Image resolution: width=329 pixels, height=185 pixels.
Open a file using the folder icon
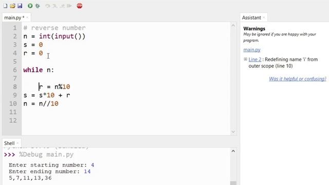[12, 6]
